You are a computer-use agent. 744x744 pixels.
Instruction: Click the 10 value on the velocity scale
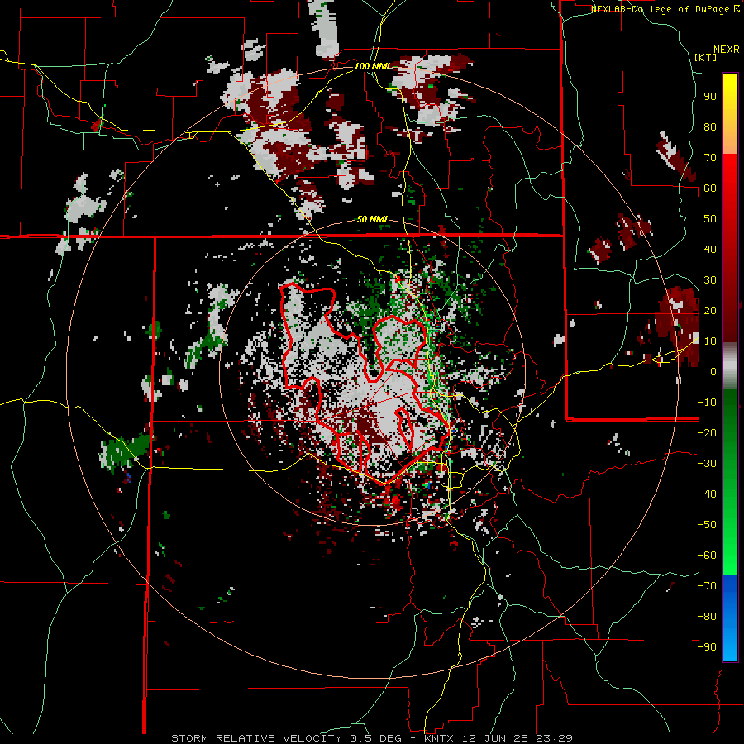(x=710, y=341)
